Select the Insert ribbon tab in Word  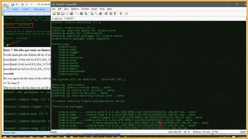[x=26, y=9]
